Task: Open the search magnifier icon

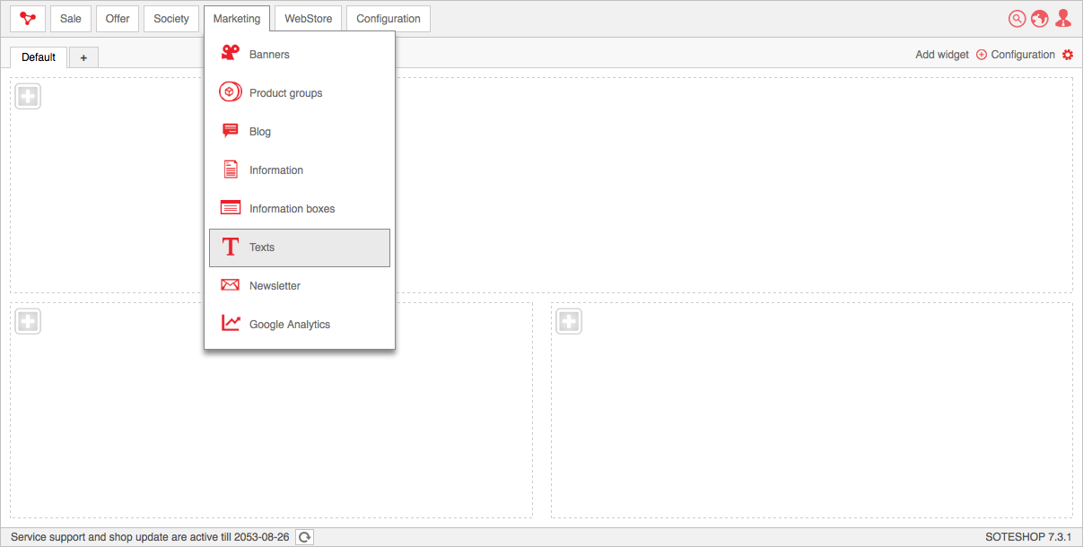Action: click(1017, 19)
